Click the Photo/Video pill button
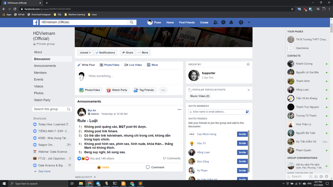 (90, 90)
